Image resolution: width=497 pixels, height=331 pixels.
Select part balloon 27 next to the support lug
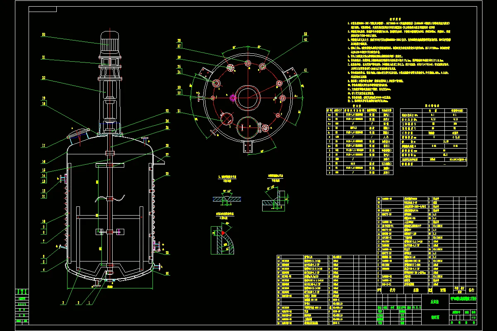[x=168, y=154]
